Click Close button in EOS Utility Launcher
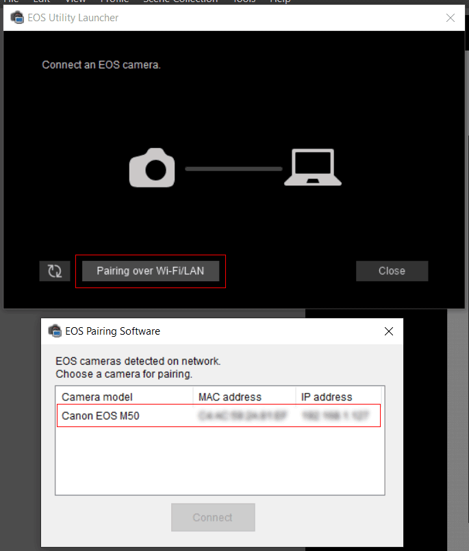 click(392, 271)
